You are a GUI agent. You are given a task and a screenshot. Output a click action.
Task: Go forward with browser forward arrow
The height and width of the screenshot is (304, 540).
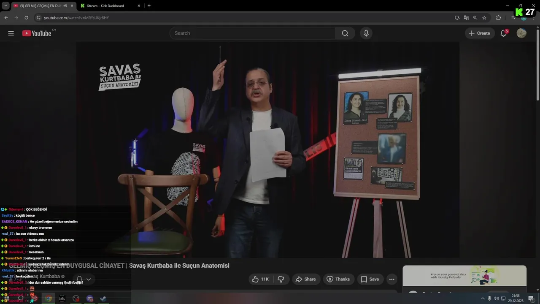click(x=16, y=18)
